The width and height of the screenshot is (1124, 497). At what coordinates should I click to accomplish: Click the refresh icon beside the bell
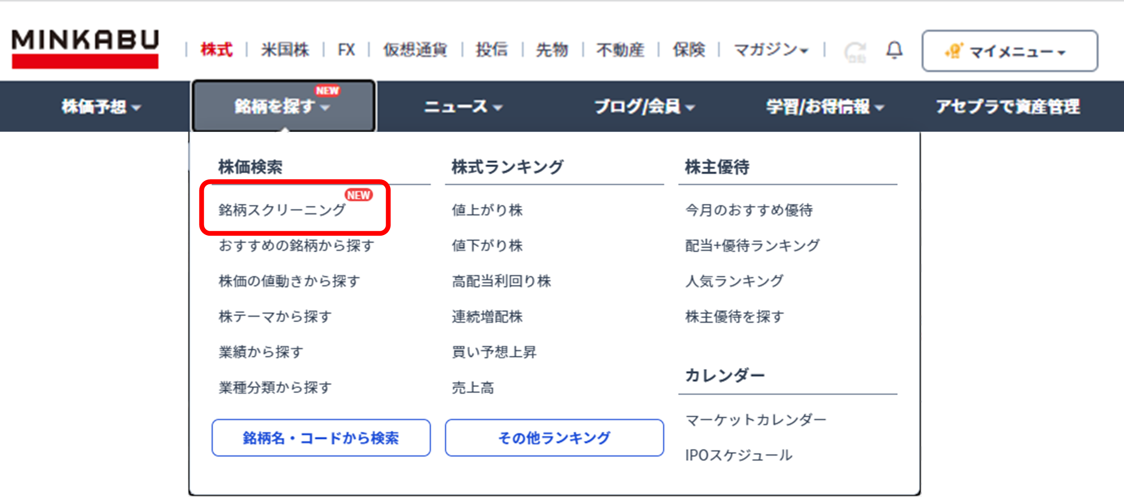[x=855, y=53]
